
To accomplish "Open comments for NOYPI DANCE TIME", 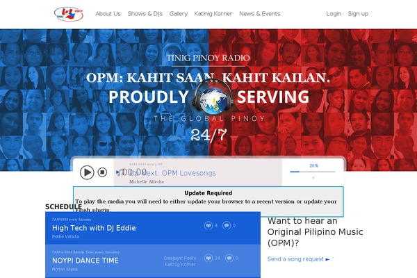I will pyautogui.click(x=229, y=258).
